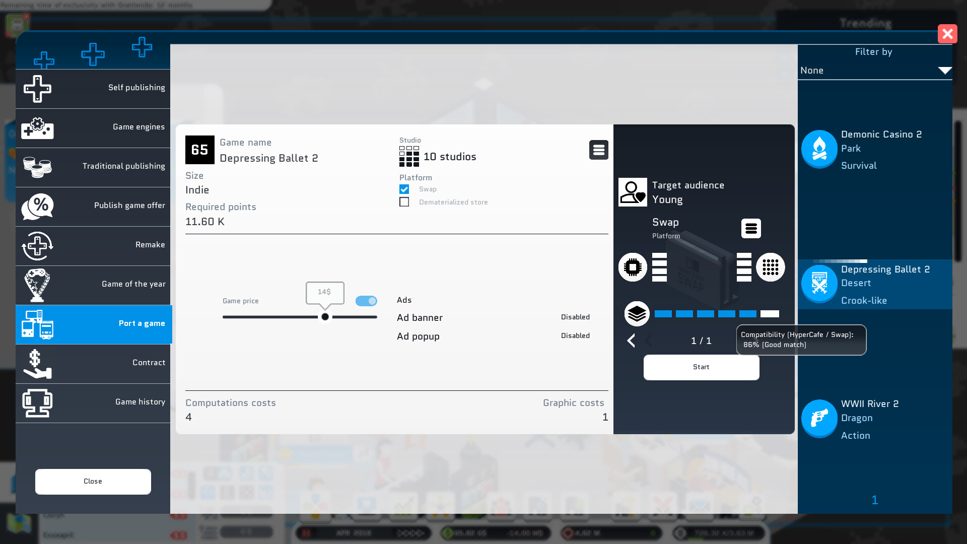This screenshot has height=544, width=967.
Task: Click the Target audience person icon
Action: tap(633, 192)
